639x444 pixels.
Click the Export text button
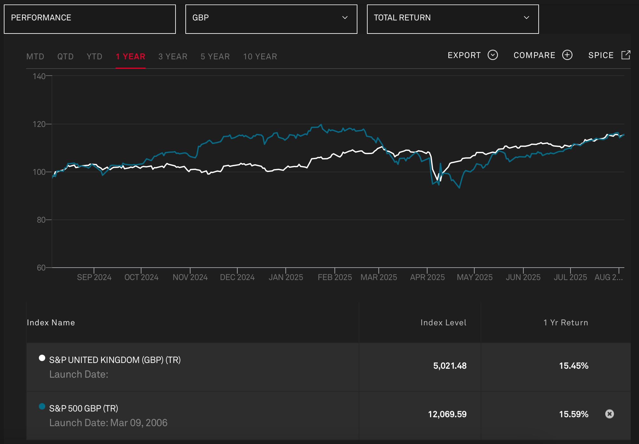click(464, 56)
